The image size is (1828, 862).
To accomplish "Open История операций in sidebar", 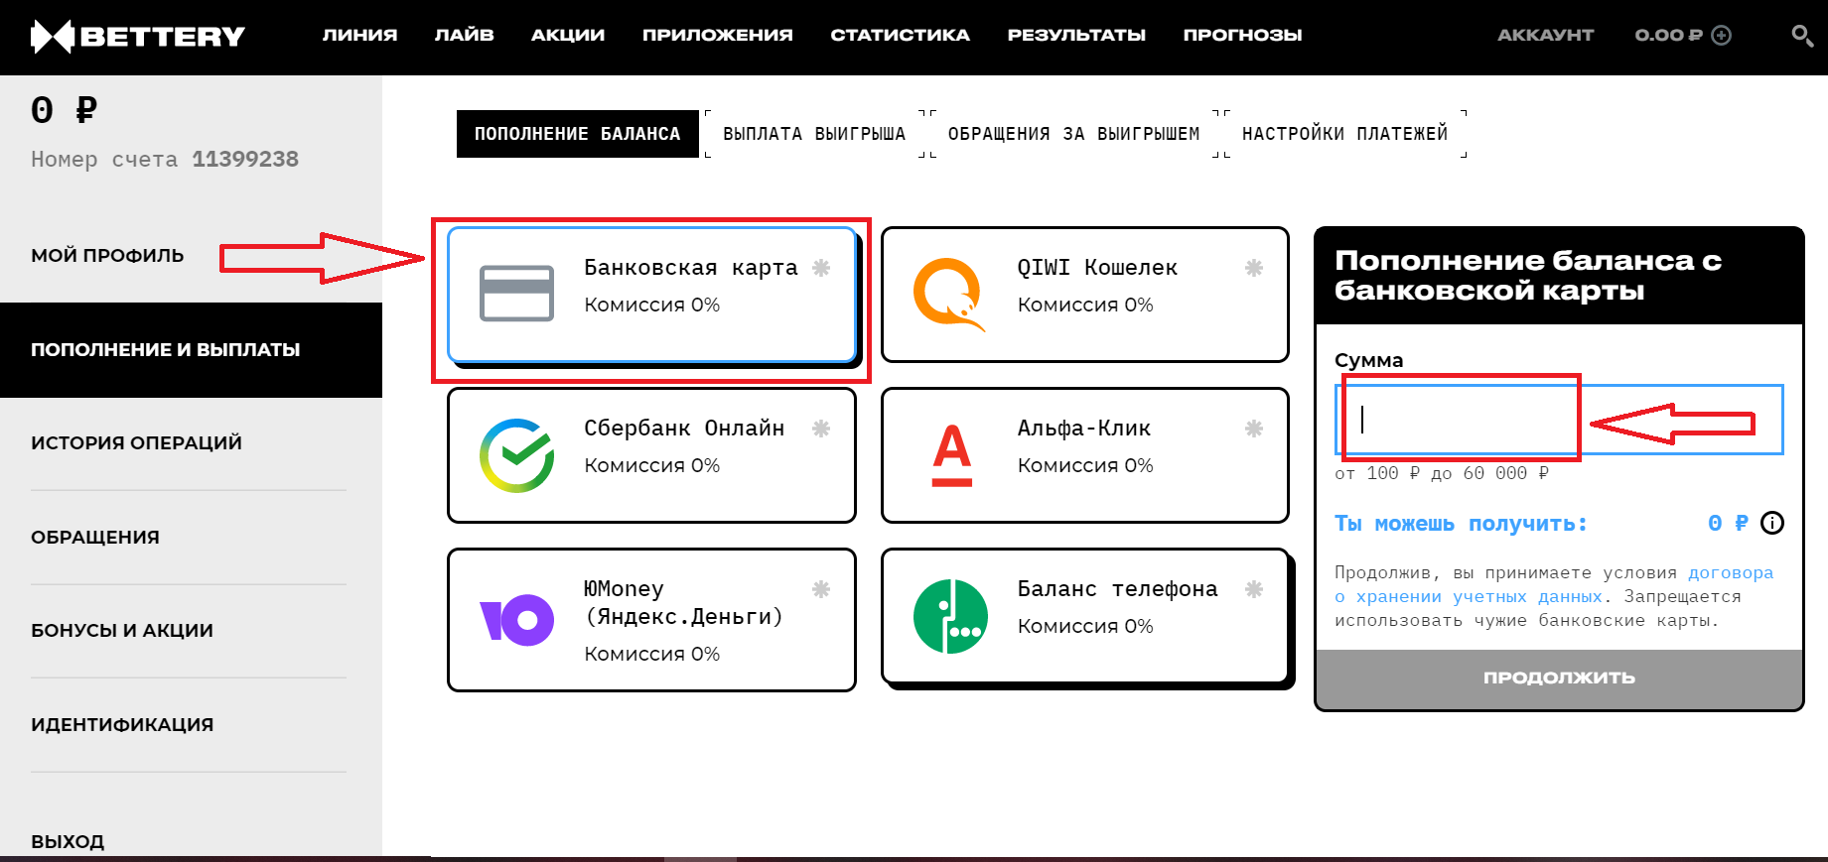I will (136, 442).
